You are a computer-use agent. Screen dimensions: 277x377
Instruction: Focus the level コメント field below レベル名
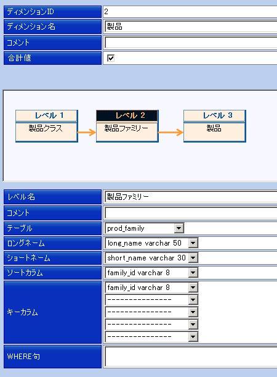[x=191, y=213]
